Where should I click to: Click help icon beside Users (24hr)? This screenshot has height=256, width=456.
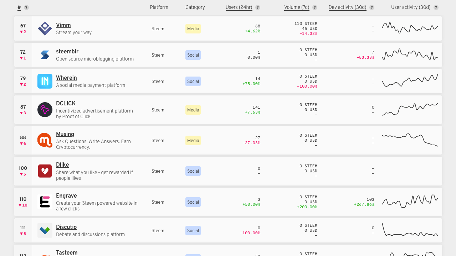point(258,7)
